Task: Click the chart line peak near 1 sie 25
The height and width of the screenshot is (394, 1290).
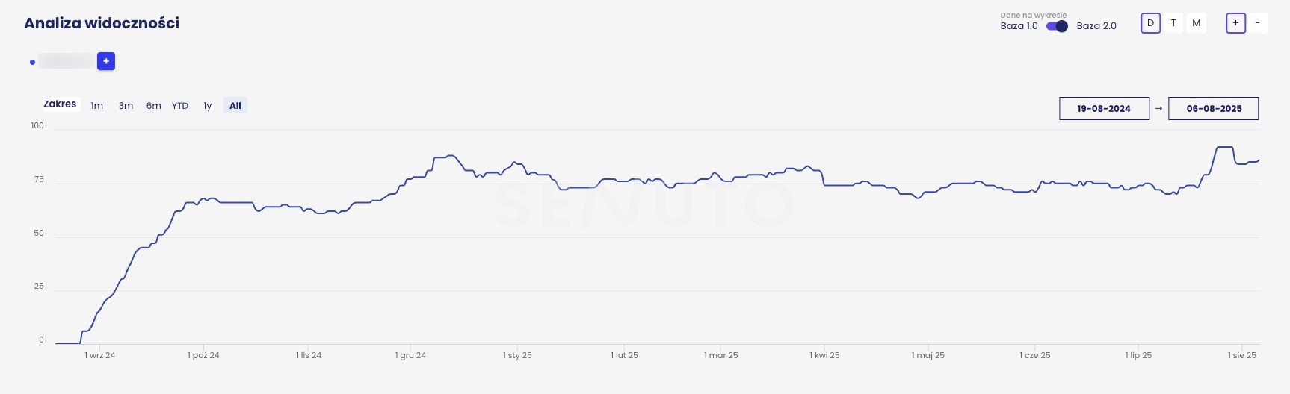Action: 1223,148
